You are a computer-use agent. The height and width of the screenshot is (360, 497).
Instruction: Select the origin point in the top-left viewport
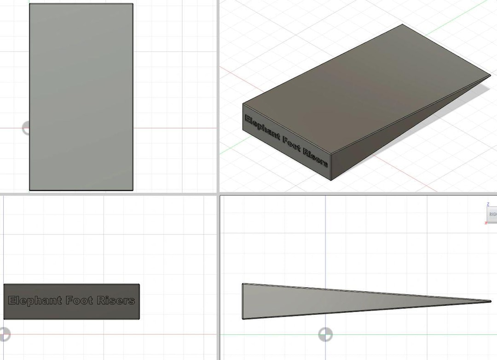26,128
